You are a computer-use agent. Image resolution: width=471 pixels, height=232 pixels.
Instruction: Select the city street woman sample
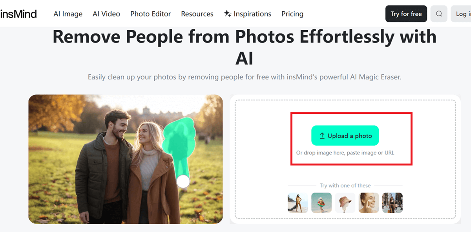392,202
